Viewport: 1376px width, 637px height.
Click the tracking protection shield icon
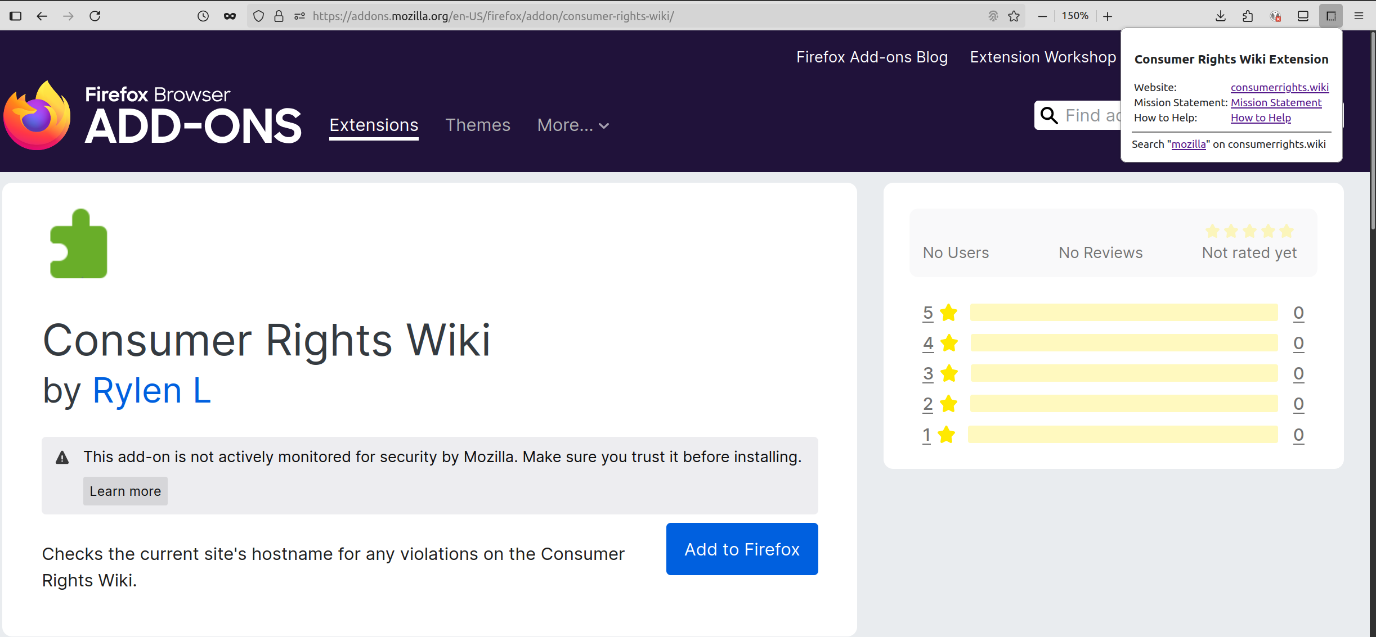click(x=258, y=16)
